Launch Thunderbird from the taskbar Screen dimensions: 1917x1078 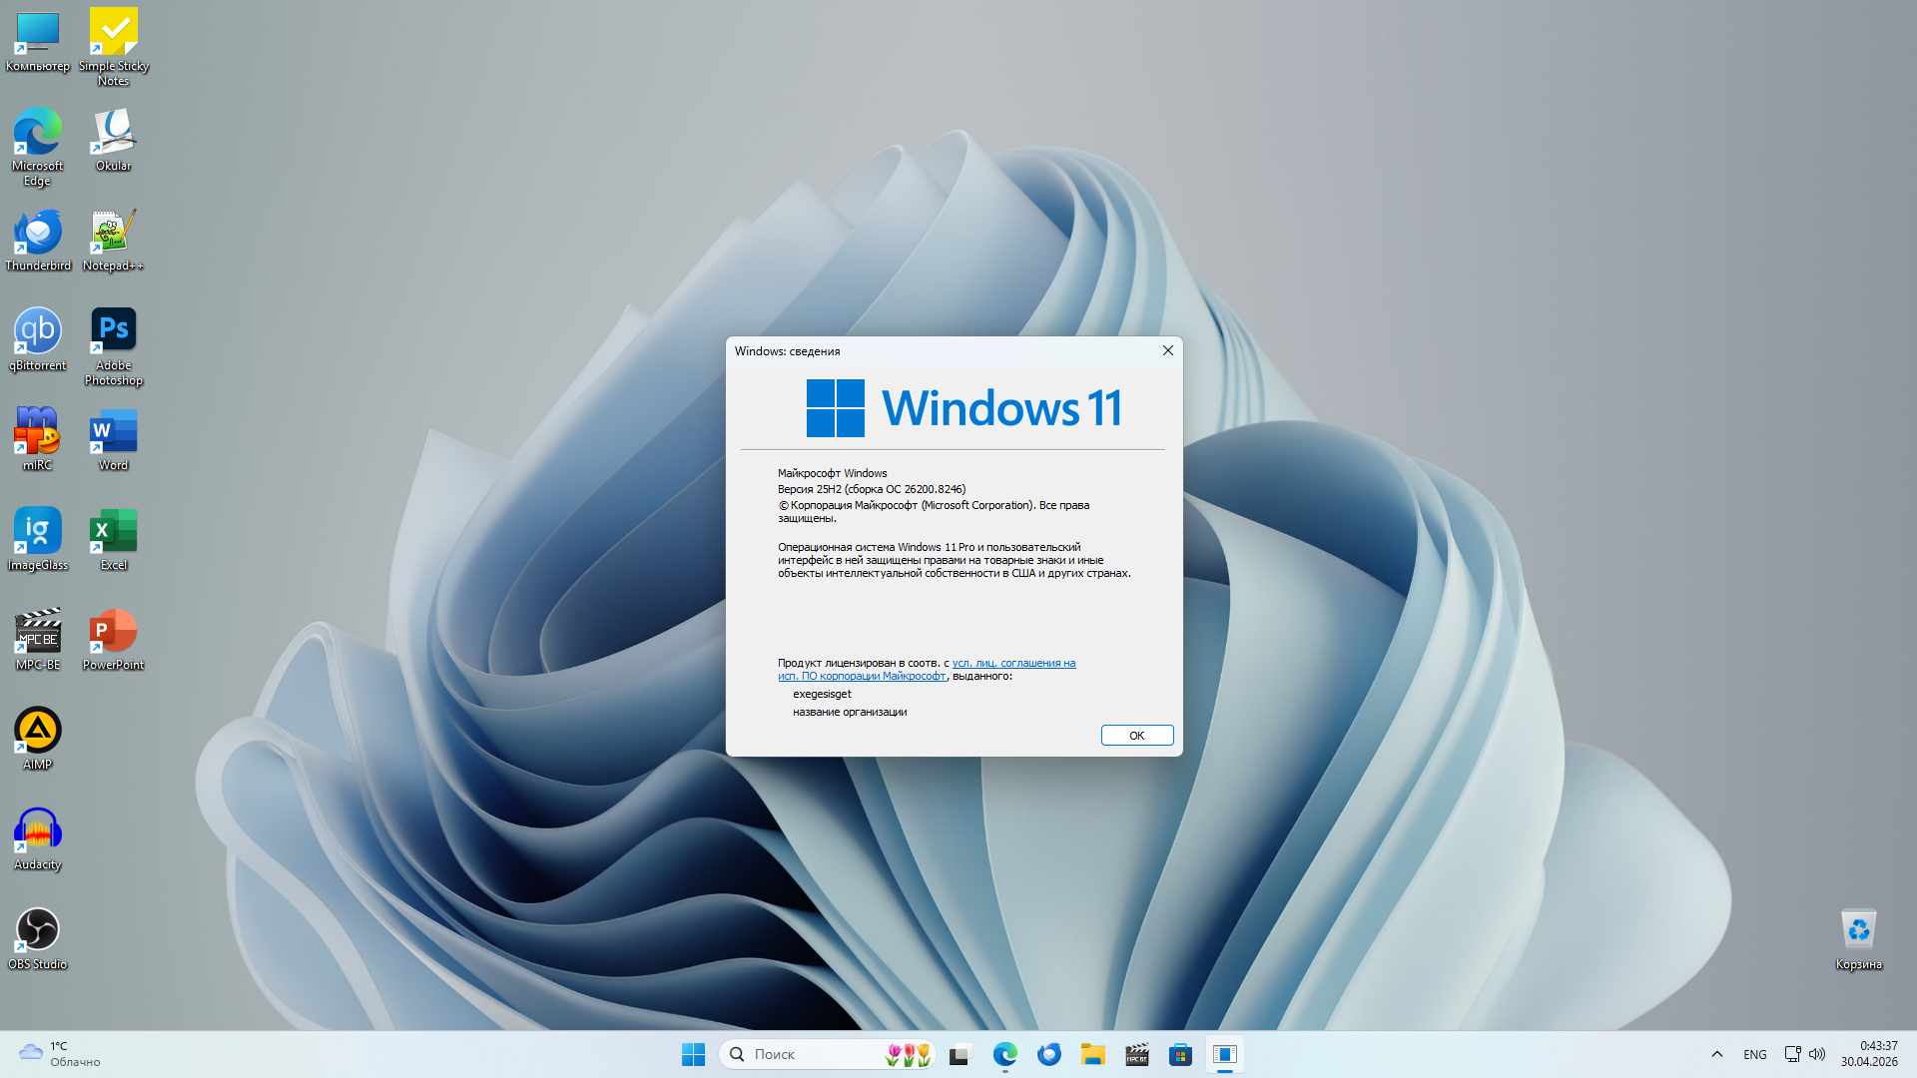tap(1049, 1054)
